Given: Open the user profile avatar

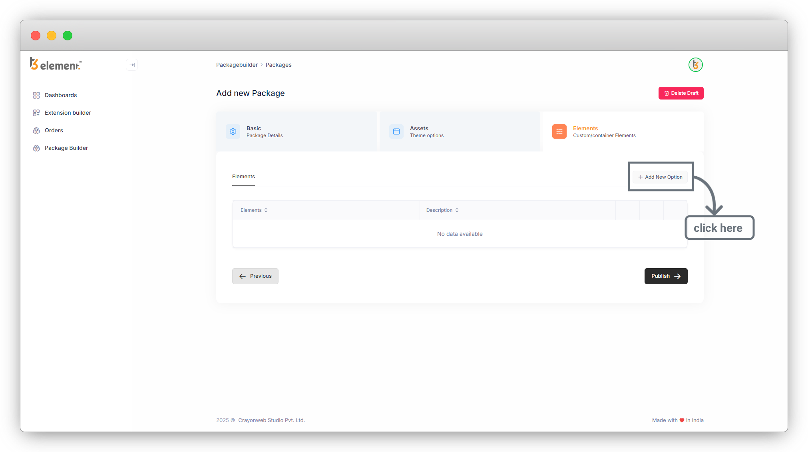Looking at the screenshot, I should (x=695, y=65).
